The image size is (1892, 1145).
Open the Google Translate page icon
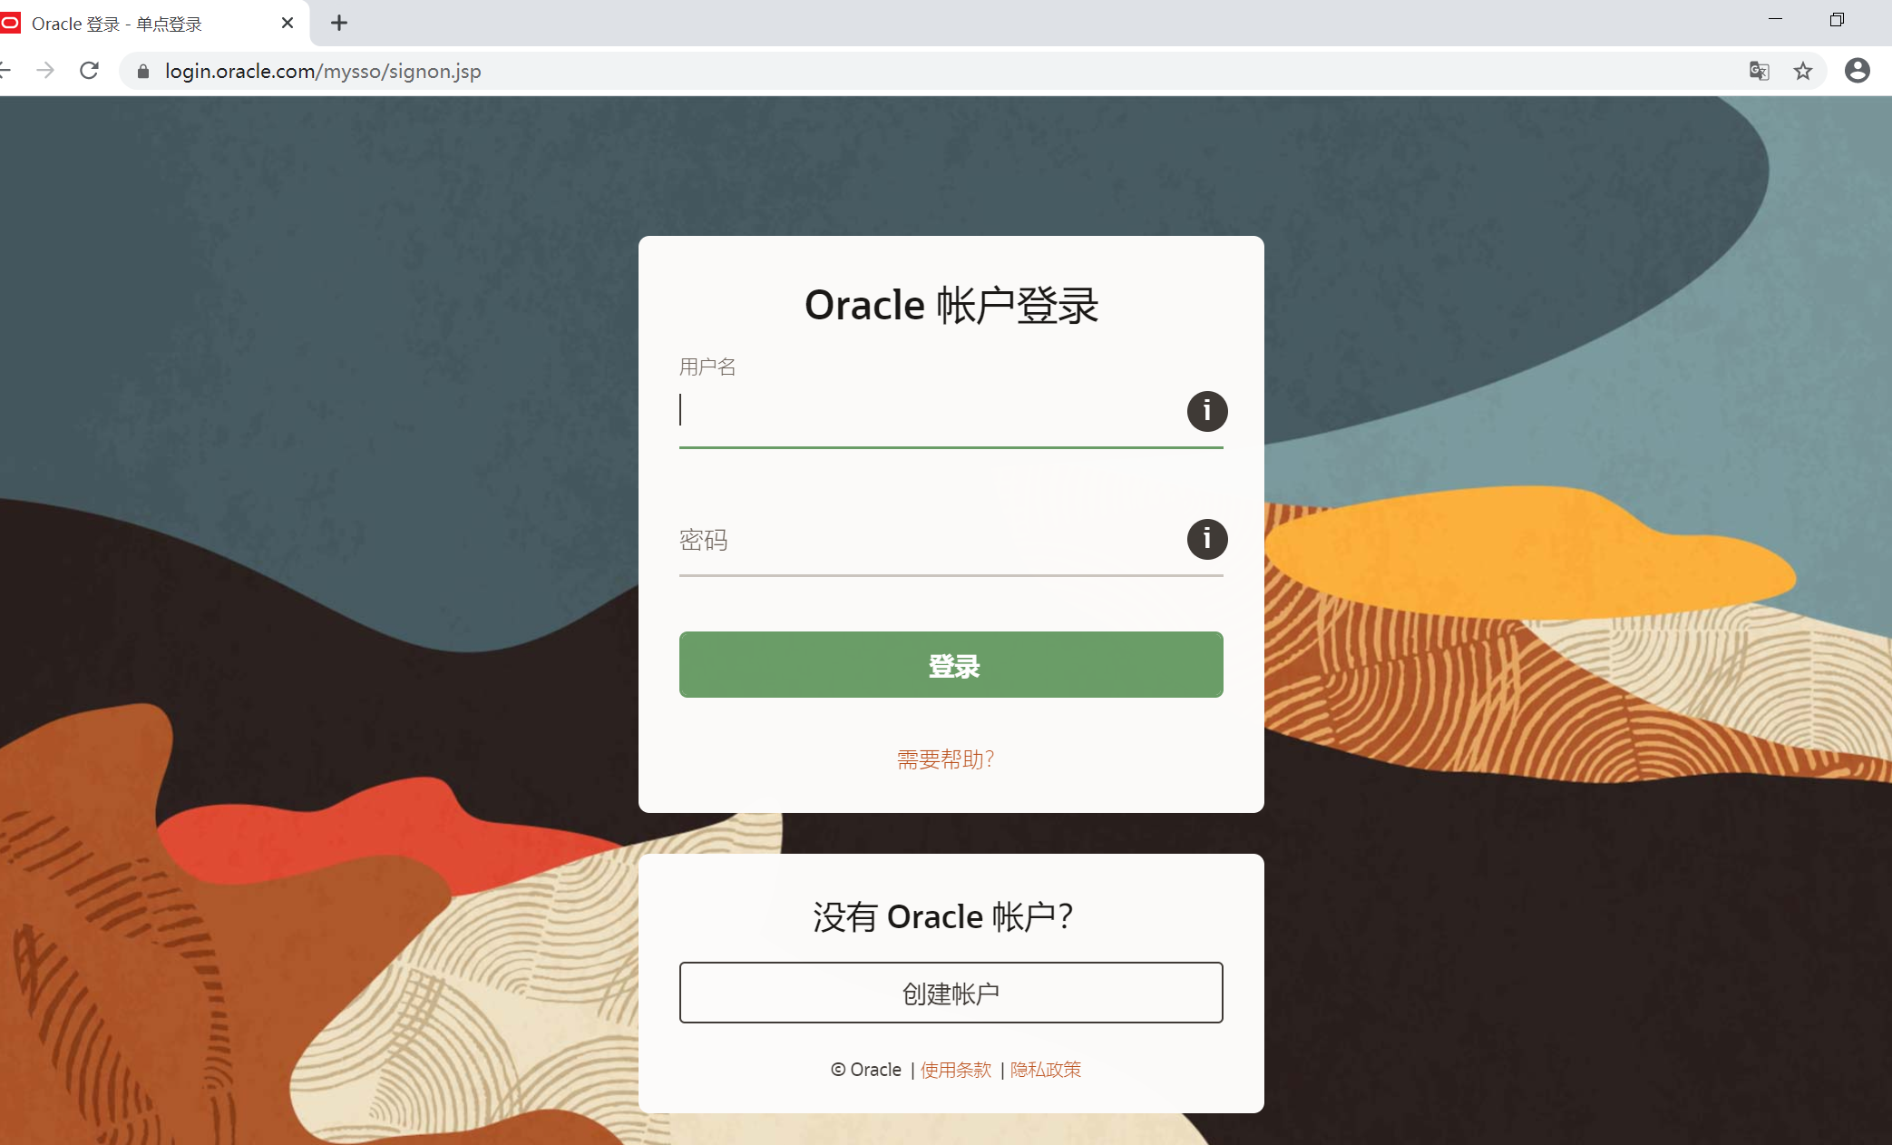pos(1759,71)
